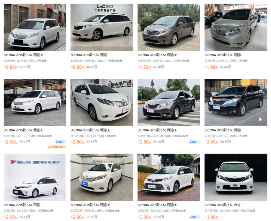Screen dimensions: 271x221
Task: Open 腾发二手车 white Sienna photo
Action: click(35, 177)
